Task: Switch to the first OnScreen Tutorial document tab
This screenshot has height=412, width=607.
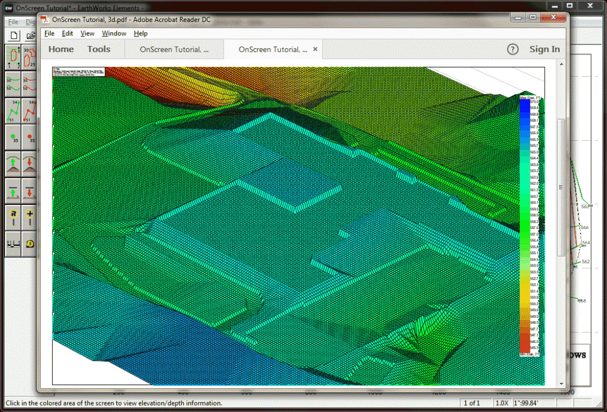Action: coord(174,49)
